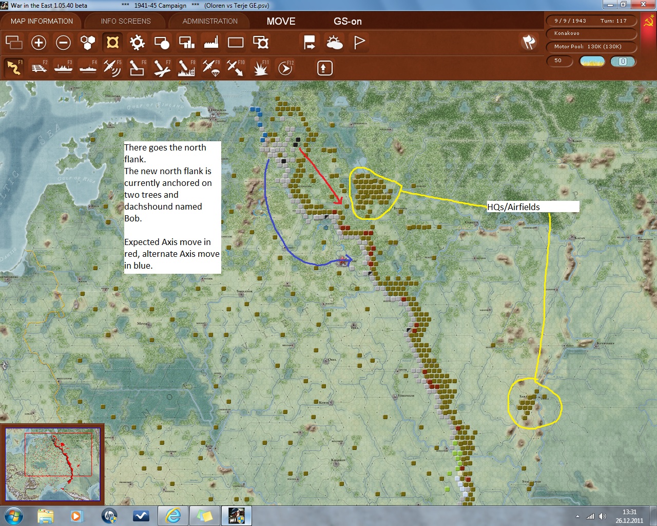Screen dimensions: 657x526
Task: Select the F4 amphibious transport mode
Action: [x=88, y=67]
